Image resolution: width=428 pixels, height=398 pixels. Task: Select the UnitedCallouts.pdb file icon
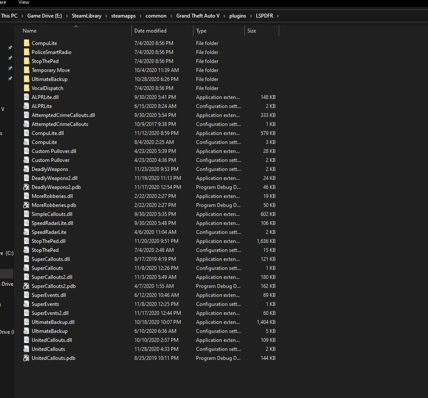(27, 358)
